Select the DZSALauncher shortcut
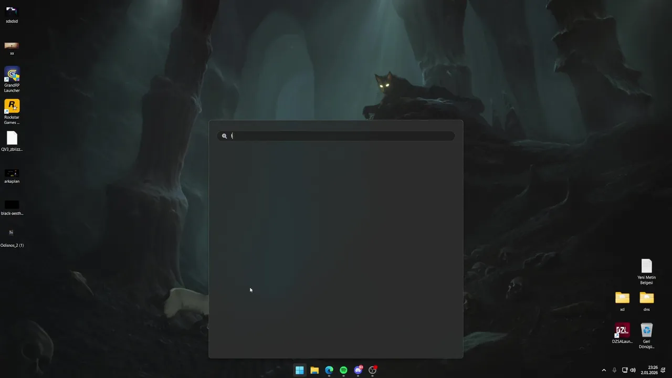 [622, 333]
